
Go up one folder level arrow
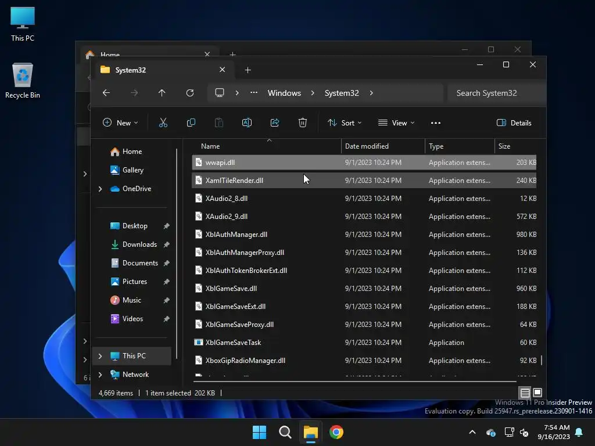point(162,93)
